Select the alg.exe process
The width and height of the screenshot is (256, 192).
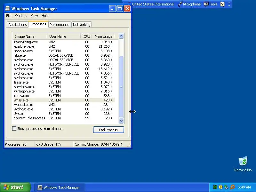click(x=64, y=55)
